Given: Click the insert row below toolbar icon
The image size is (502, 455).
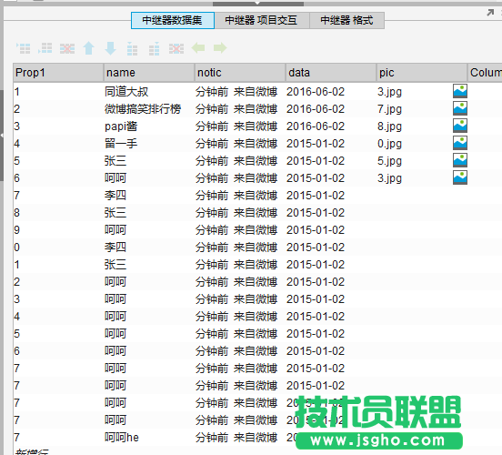Looking at the screenshot, I should coord(45,48).
